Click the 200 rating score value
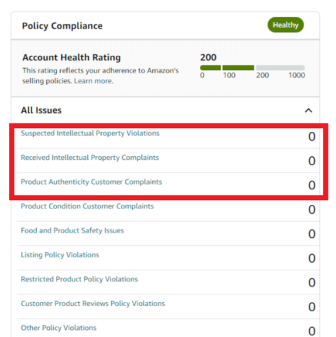The height and width of the screenshot is (337, 336). point(208,57)
